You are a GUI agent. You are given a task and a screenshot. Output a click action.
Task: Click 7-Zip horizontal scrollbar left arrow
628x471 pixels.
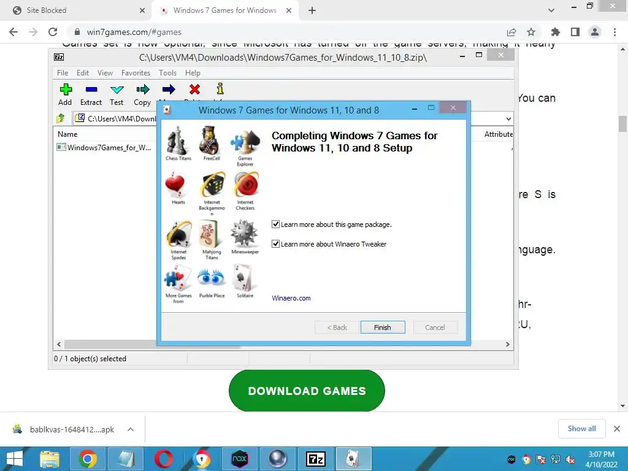click(59, 345)
